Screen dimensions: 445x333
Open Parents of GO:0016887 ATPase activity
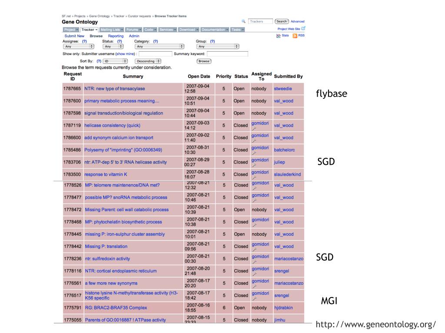(126, 320)
